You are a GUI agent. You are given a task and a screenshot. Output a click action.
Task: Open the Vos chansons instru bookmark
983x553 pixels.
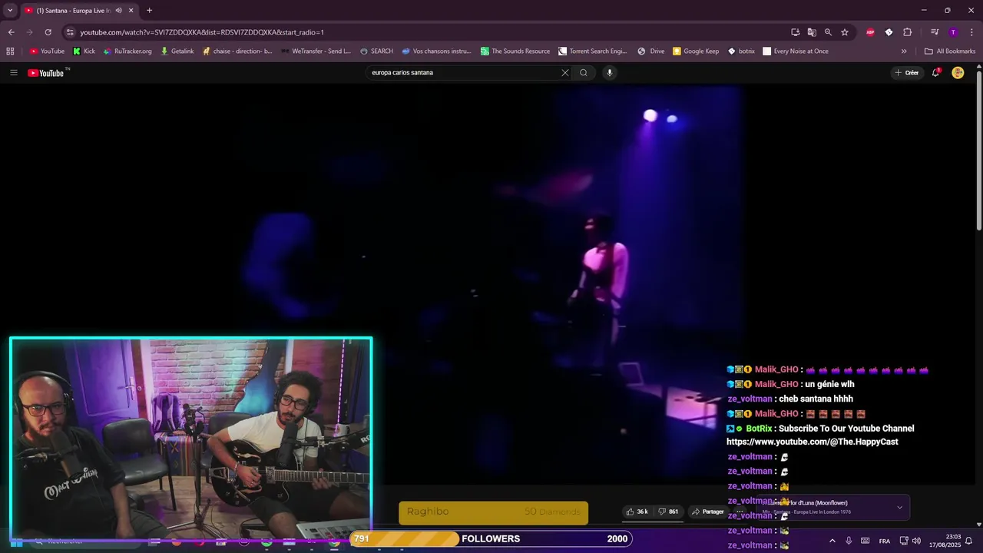coord(435,51)
